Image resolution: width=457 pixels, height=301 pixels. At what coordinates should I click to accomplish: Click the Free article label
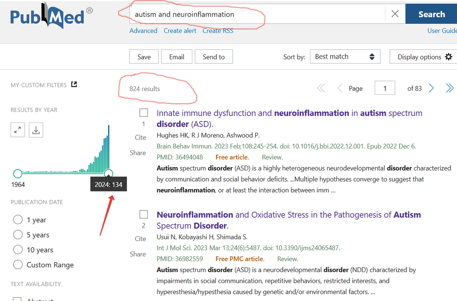[x=232, y=157]
